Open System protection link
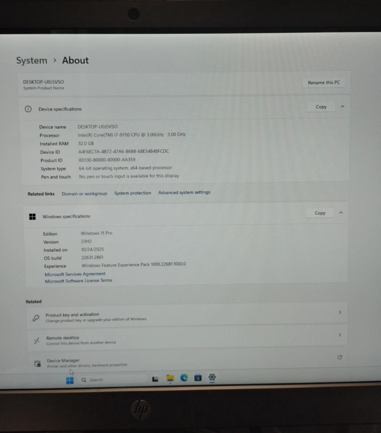 [x=133, y=193]
